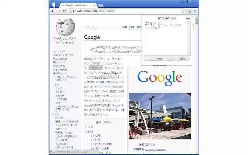Jump to contents entry 1 概要
Viewport: 248px width, 155px height.
pyautogui.click(x=89, y=127)
